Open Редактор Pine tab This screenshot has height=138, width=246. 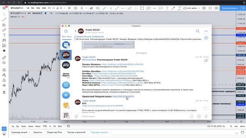(x=55, y=132)
